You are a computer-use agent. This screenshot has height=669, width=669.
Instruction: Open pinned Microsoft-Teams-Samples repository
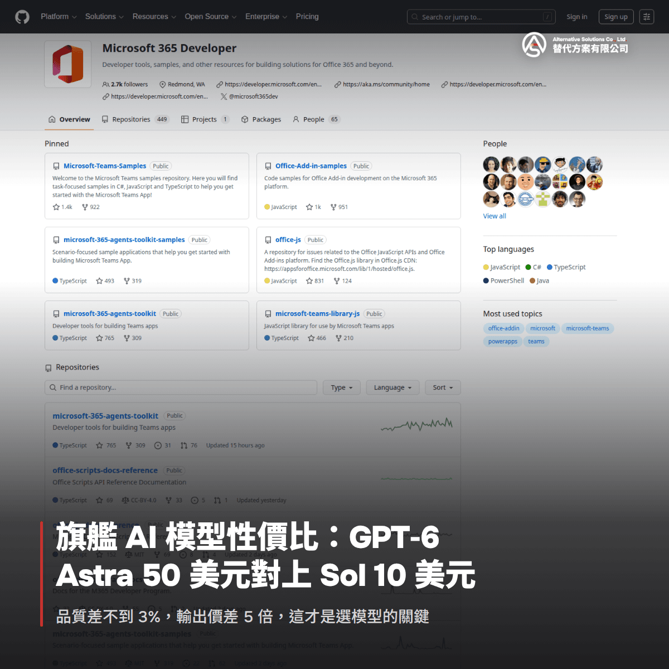(x=105, y=166)
